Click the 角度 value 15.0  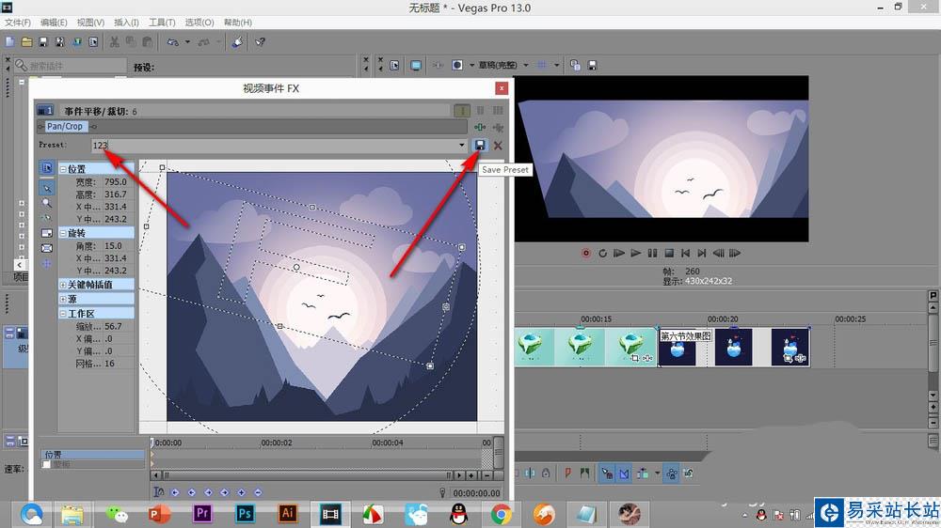point(113,246)
